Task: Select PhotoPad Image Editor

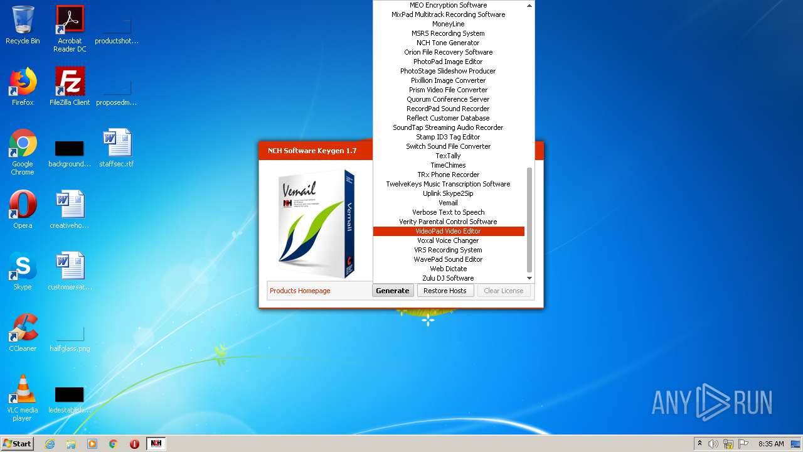Action: pyautogui.click(x=449, y=62)
